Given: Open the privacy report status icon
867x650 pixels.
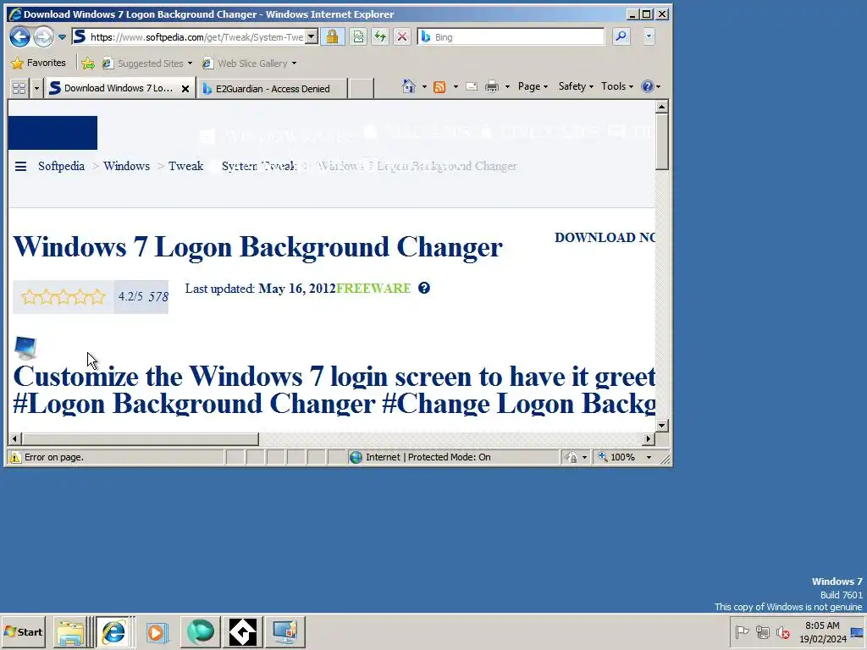Looking at the screenshot, I should [572, 457].
